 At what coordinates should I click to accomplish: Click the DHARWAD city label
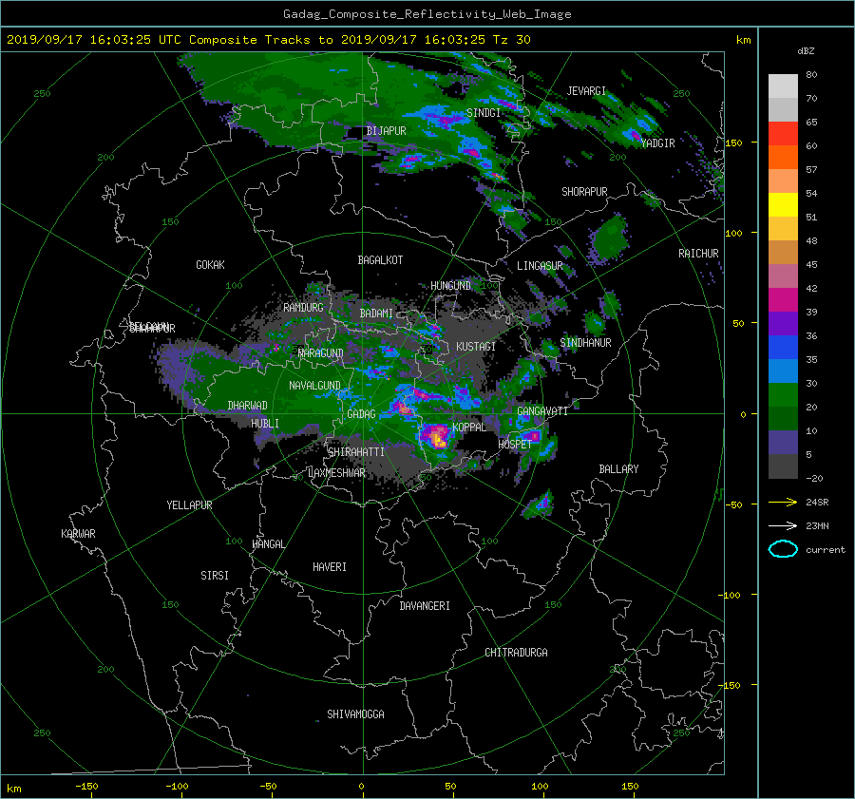coord(247,406)
